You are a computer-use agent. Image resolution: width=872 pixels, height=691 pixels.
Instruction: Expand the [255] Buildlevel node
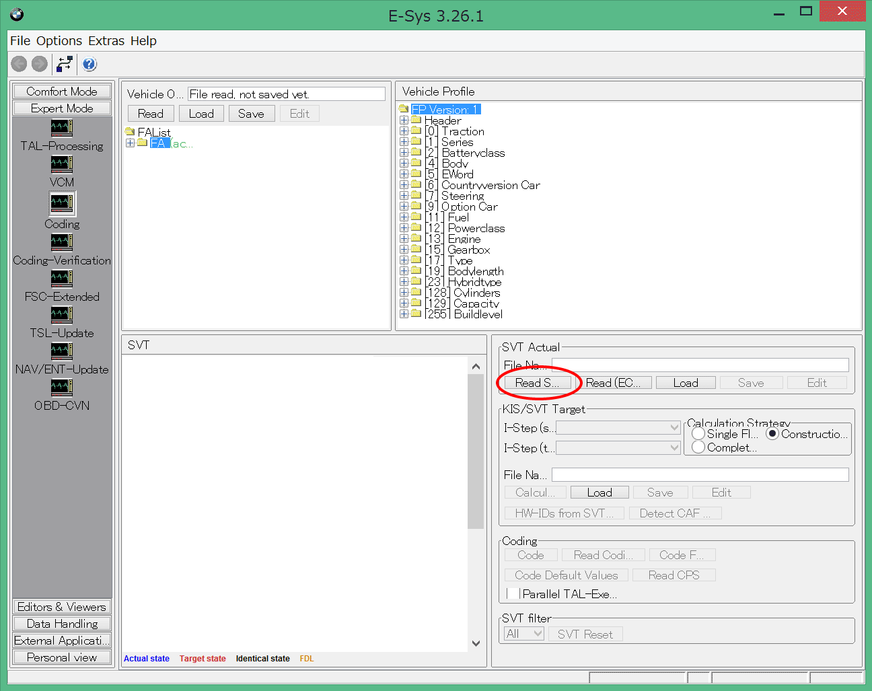click(x=404, y=314)
